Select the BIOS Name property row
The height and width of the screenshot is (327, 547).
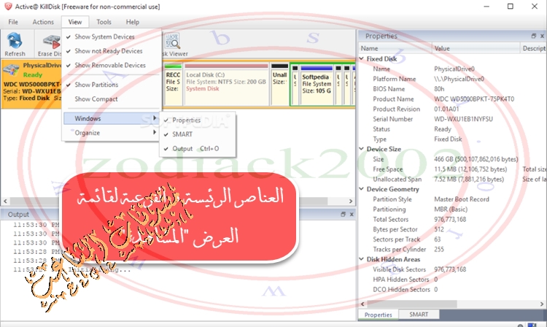point(452,89)
